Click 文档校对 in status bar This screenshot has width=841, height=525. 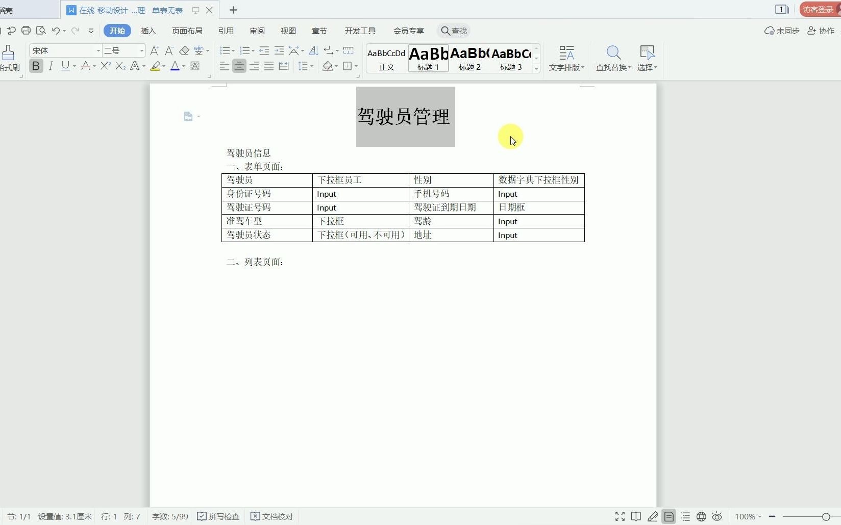272,517
